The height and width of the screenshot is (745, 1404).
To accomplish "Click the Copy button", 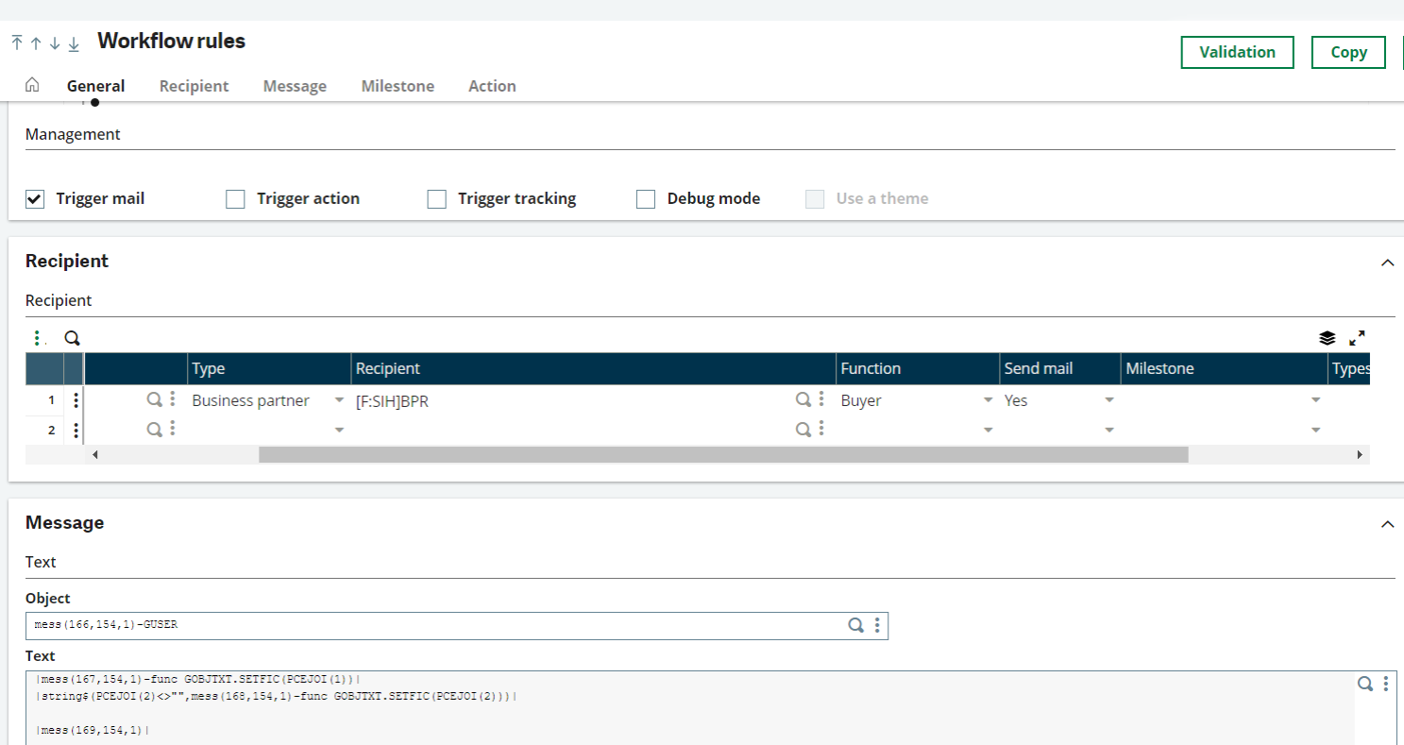I will pos(1347,52).
